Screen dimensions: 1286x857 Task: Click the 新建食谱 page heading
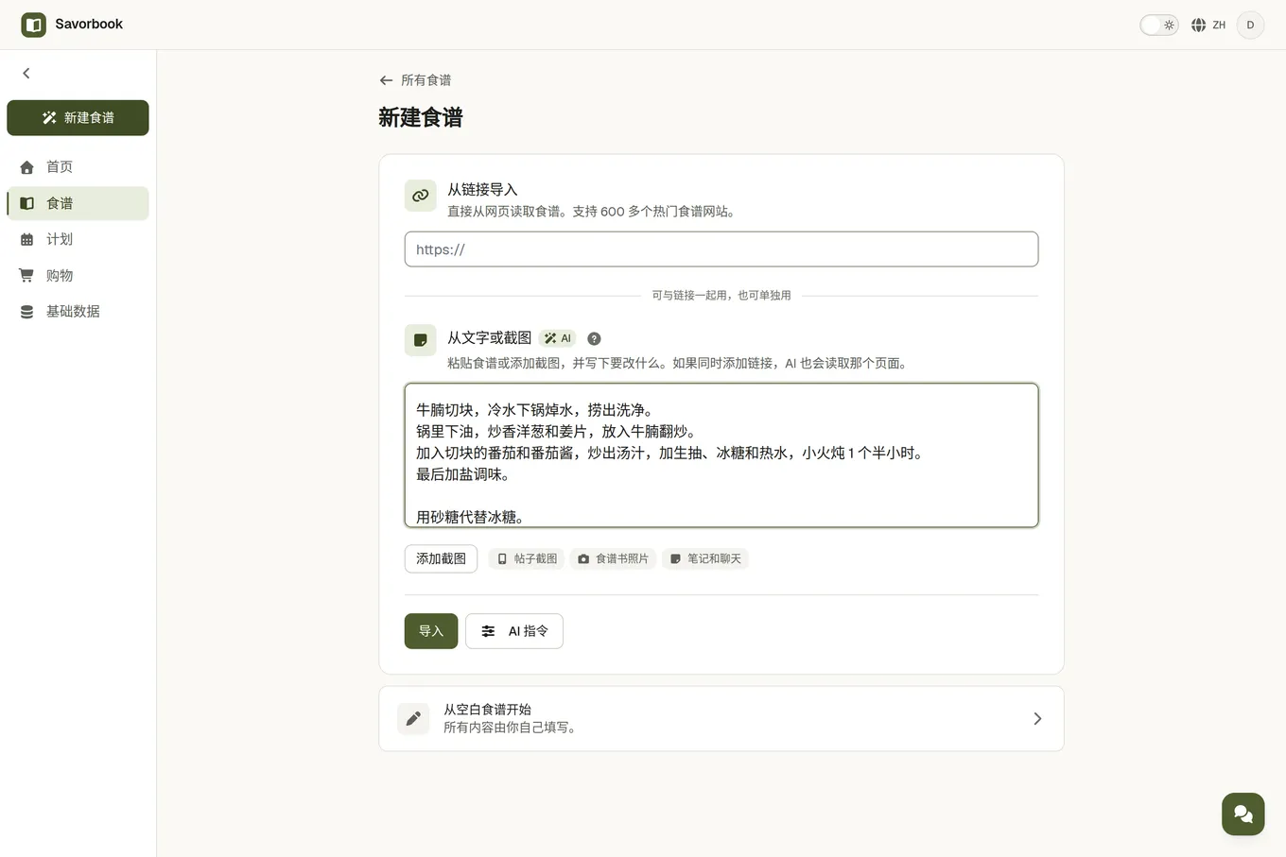421,117
